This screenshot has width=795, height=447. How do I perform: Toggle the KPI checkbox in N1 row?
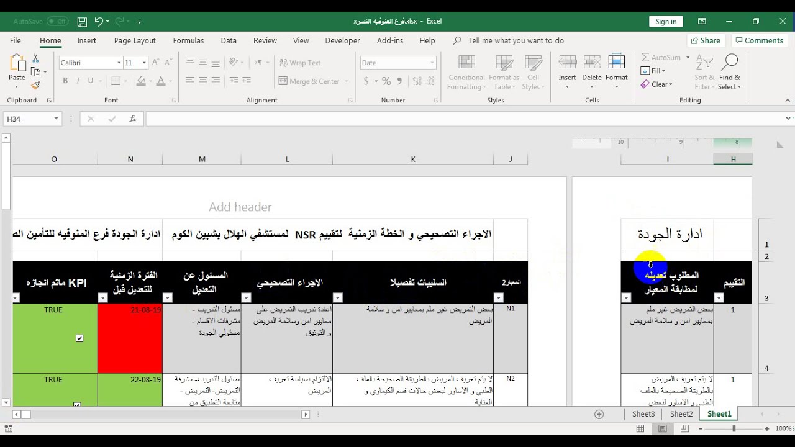(x=79, y=338)
